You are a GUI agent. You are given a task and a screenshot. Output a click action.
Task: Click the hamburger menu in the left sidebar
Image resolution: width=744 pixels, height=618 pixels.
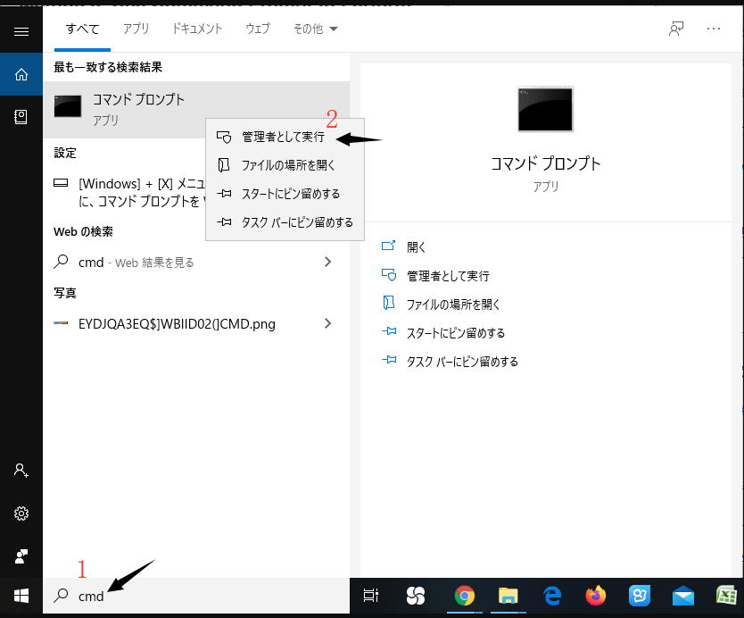point(21,29)
